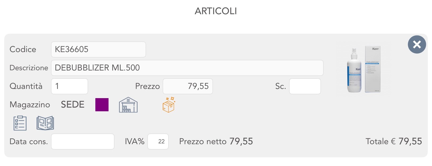Open the clipboard checklist icon
Image resolution: width=432 pixels, height=166 pixels.
pyautogui.click(x=20, y=123)
